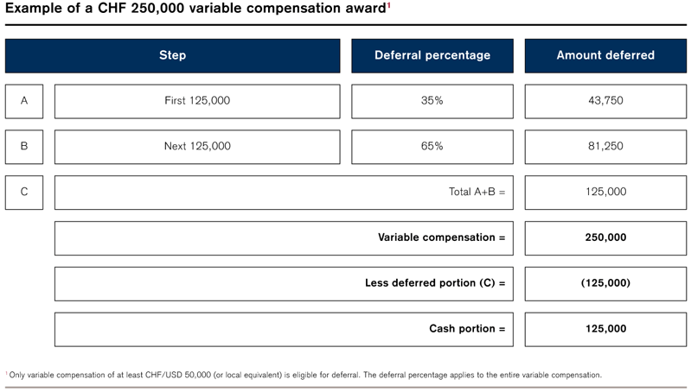
Task: Click the Step column header
Action: point(172,55)
